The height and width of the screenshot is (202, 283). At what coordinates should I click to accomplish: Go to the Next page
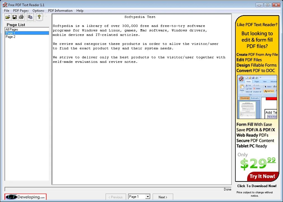pos(163,197)
